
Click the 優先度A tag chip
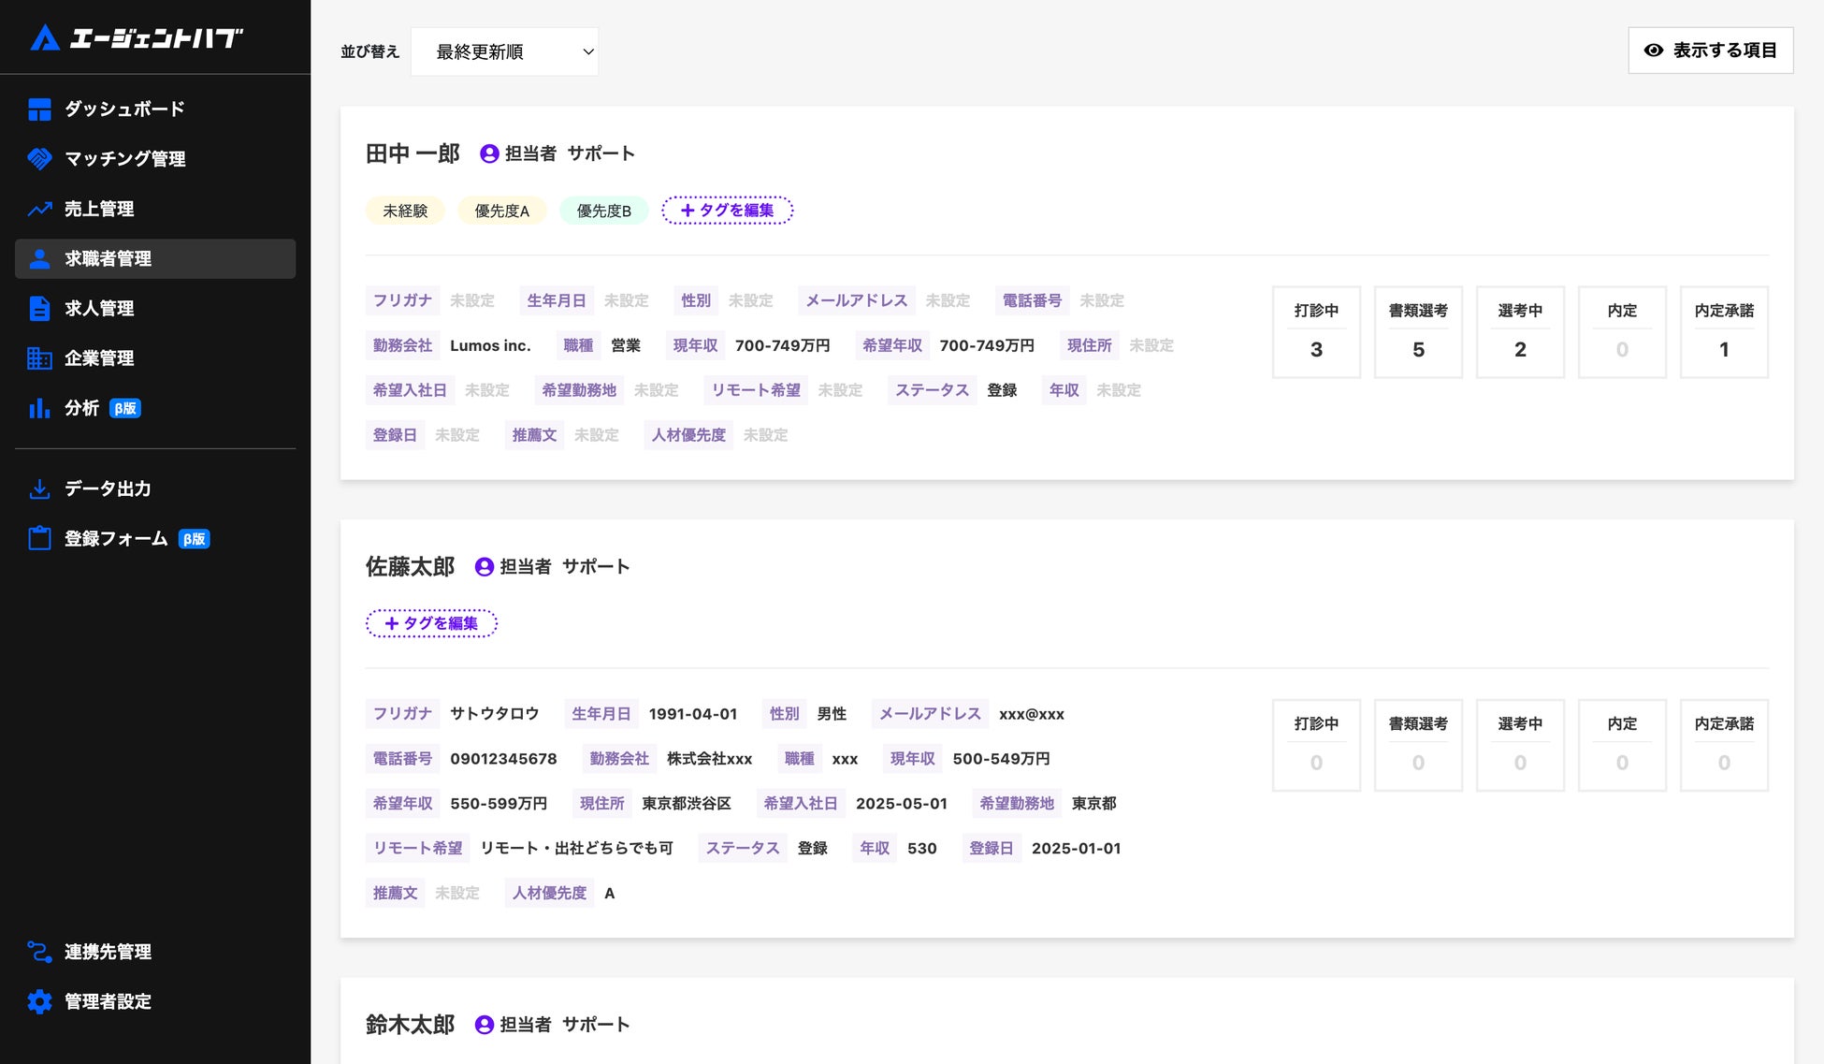[x=501, y=211]
